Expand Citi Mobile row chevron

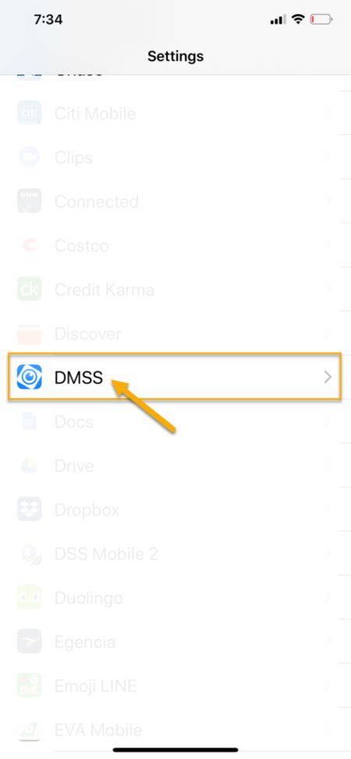click(x=328, y=113)
